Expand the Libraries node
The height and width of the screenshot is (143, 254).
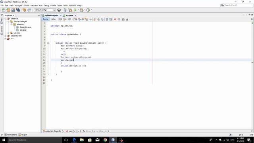pos(8,33)
